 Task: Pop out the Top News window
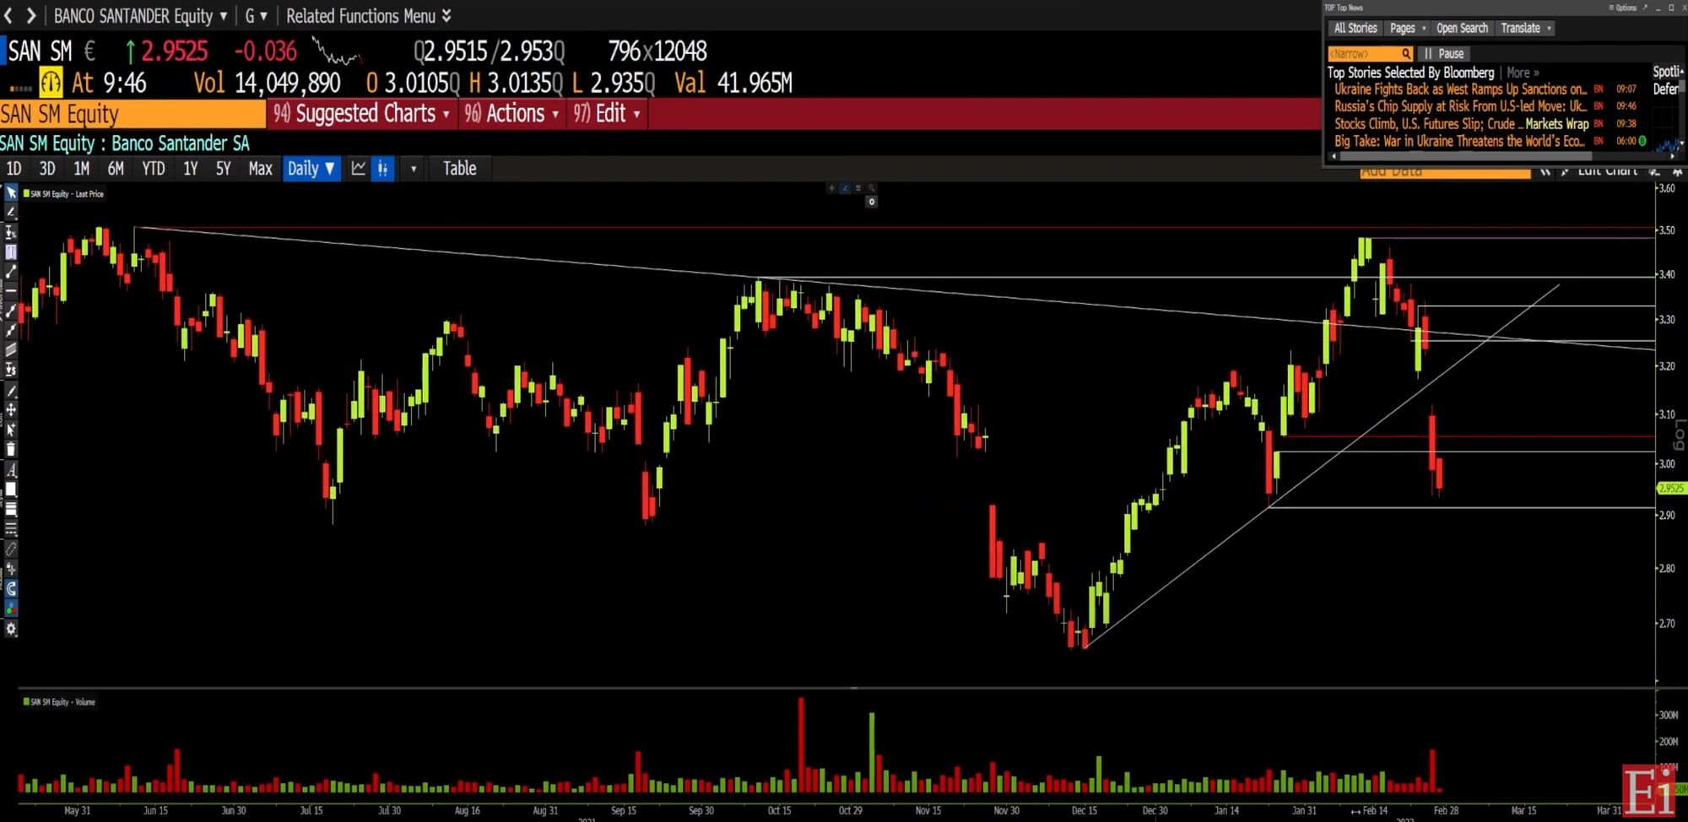point(1644,8)
